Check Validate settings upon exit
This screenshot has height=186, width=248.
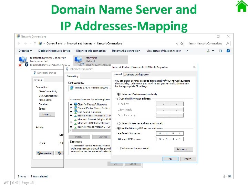coord(120,148)
